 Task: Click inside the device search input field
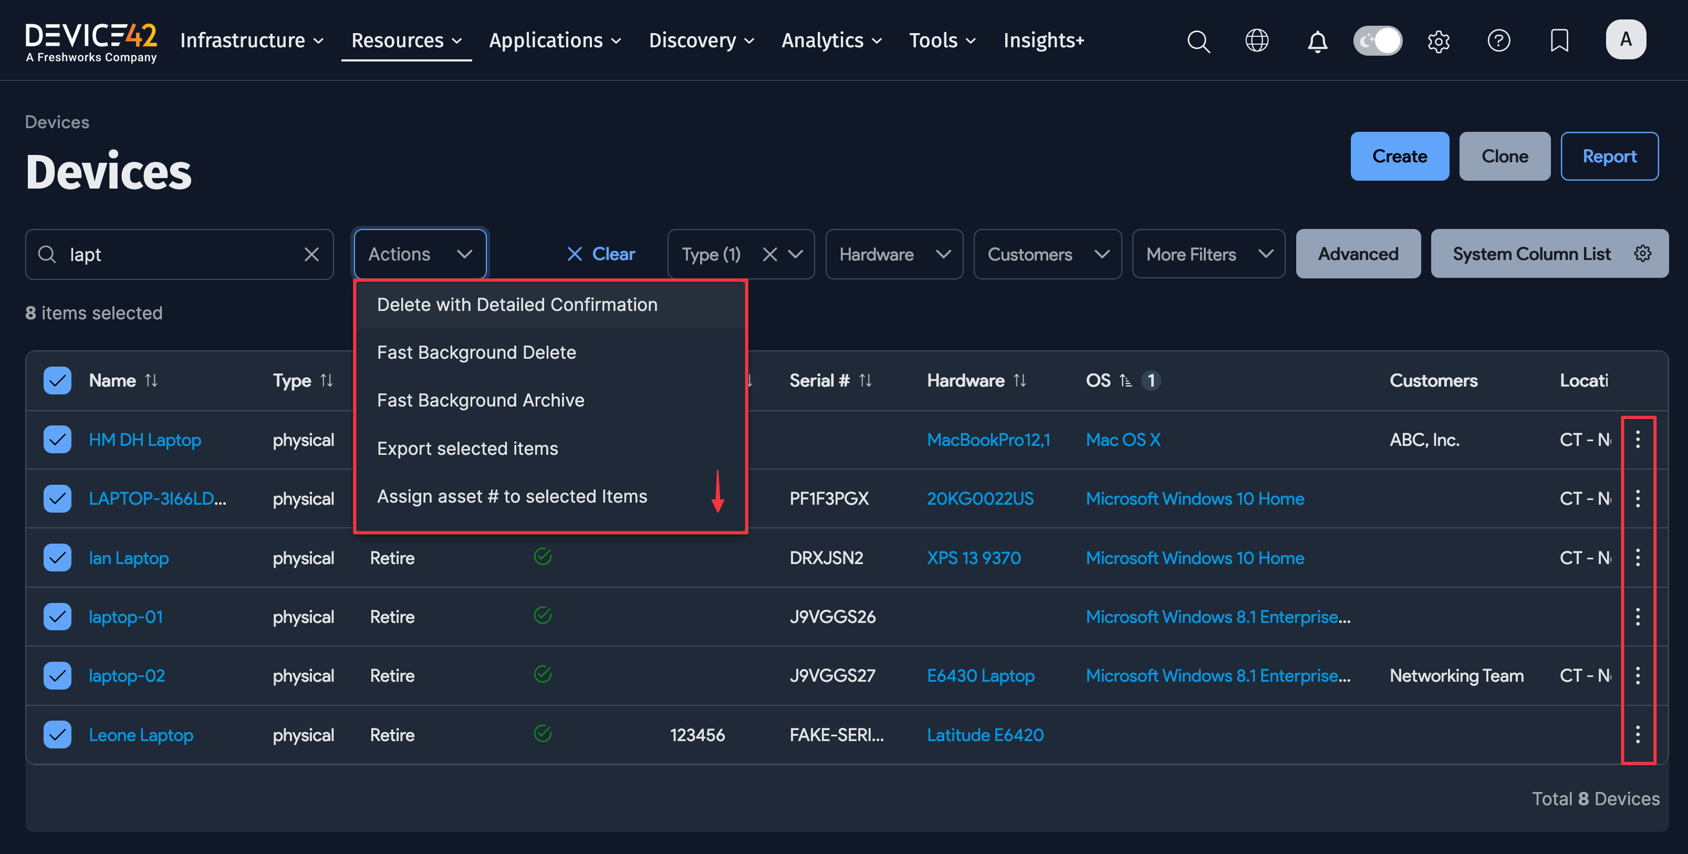[x=177, y=254]
